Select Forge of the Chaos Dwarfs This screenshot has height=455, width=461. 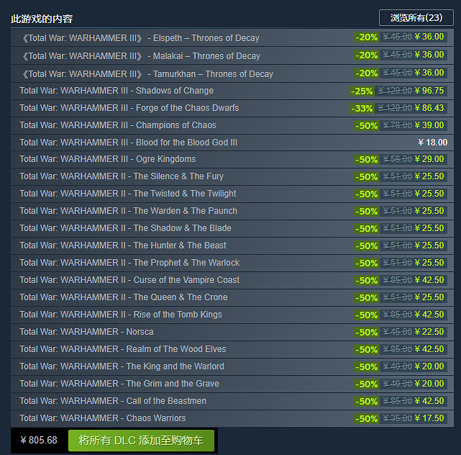click(129, 108)
